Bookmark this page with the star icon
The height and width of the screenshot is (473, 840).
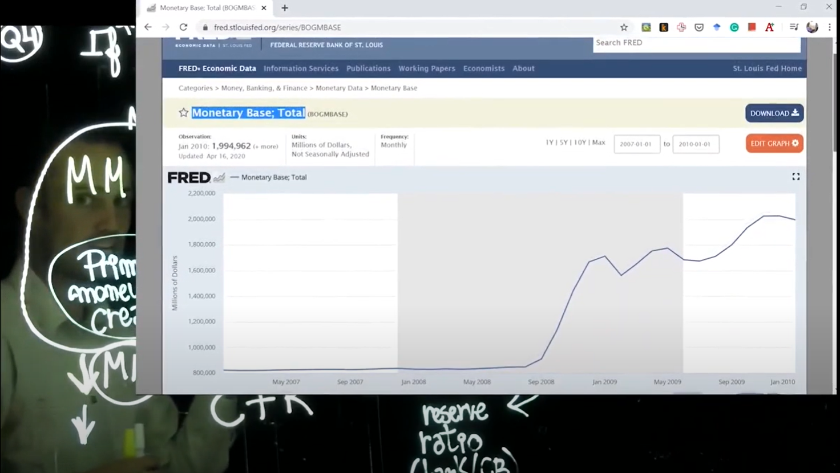624,27
